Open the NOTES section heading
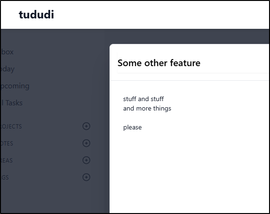 (x=7, y=143)
